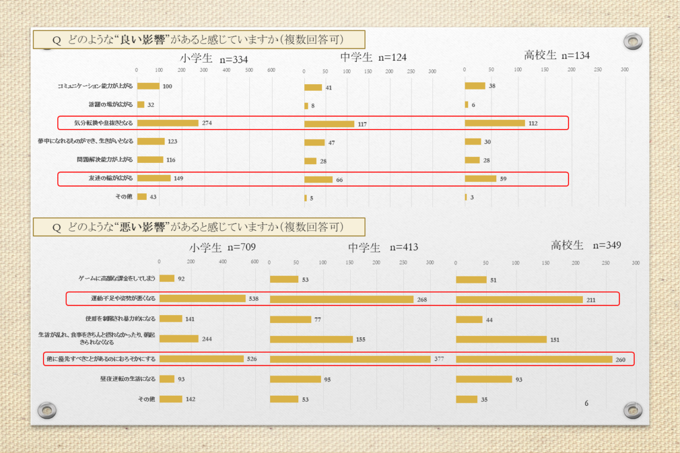This screenshot has width=680, height=453.
Task: Click the 高校生 n=134 chart title
Action: 557,56
